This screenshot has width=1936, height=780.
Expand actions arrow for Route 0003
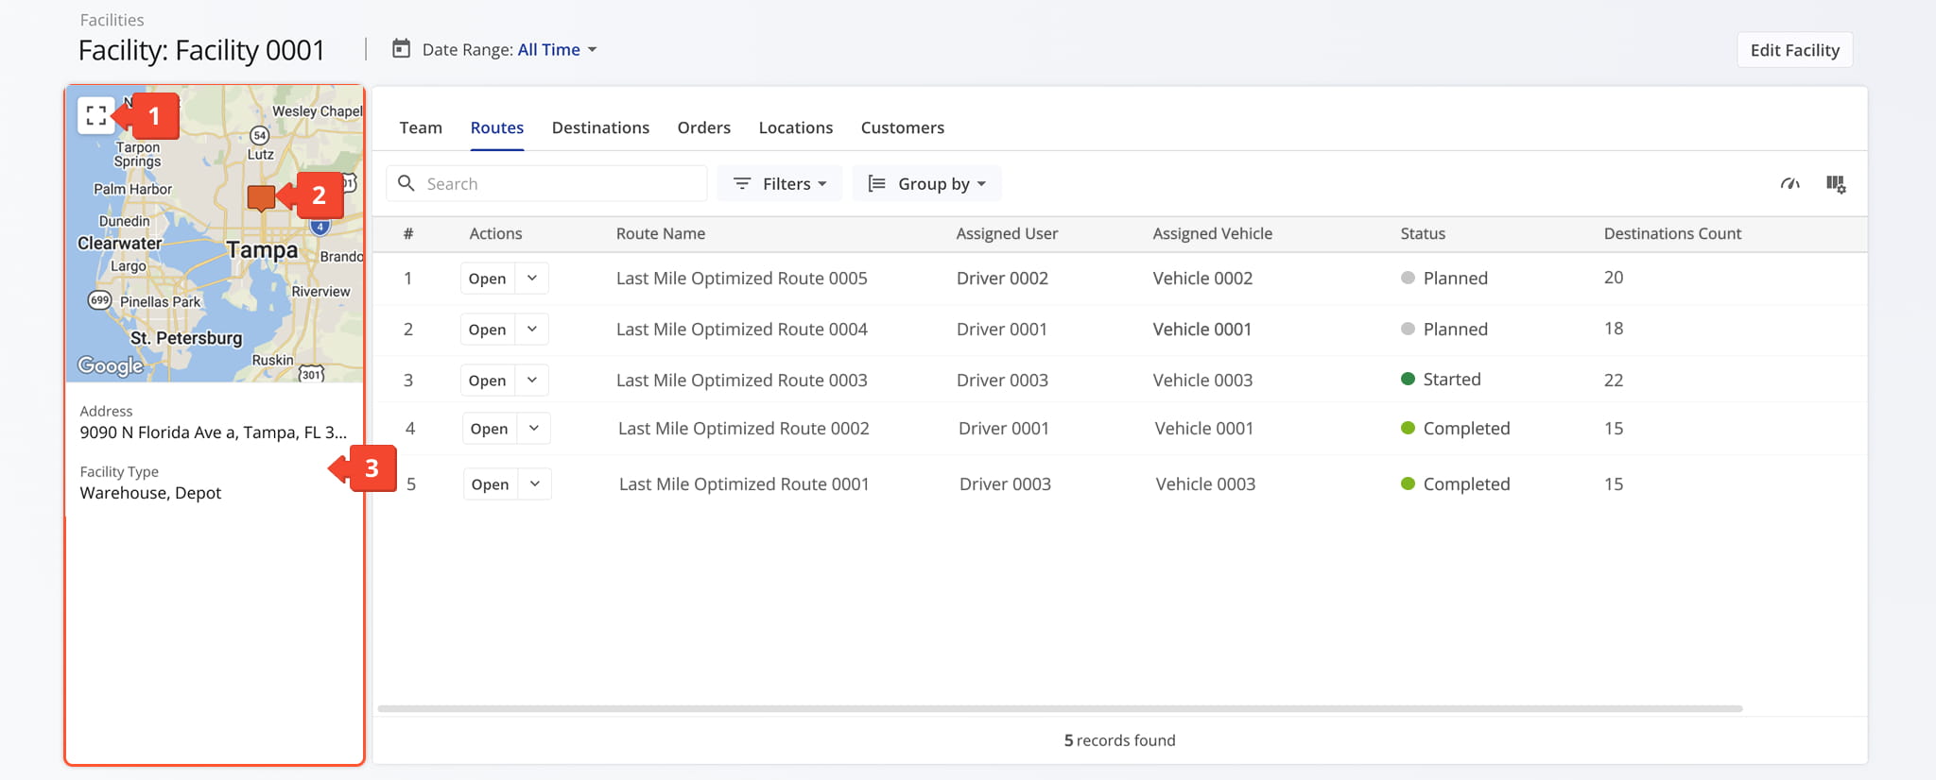(532, 380)
